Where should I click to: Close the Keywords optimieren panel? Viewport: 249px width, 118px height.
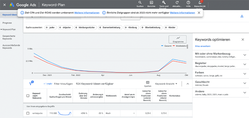(243, 40)
